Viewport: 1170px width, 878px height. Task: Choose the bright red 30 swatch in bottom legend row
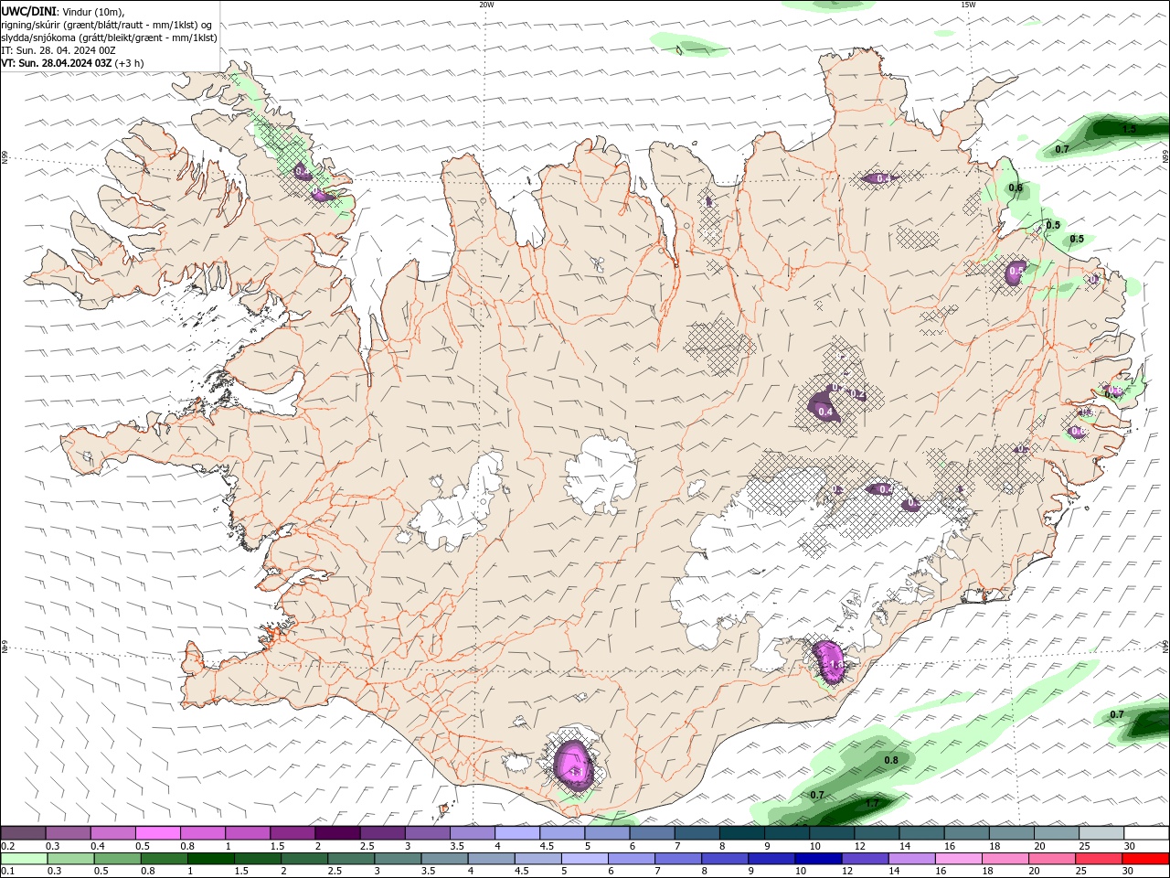1144,859
